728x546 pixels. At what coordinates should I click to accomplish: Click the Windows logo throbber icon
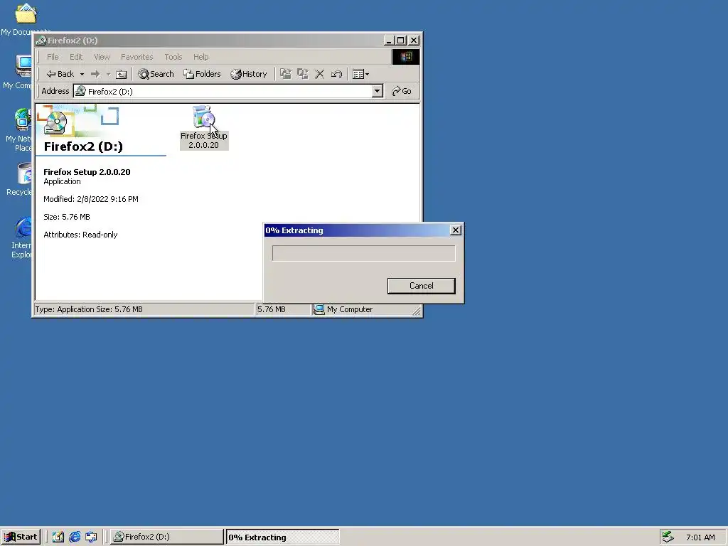(x=406, y=57)
